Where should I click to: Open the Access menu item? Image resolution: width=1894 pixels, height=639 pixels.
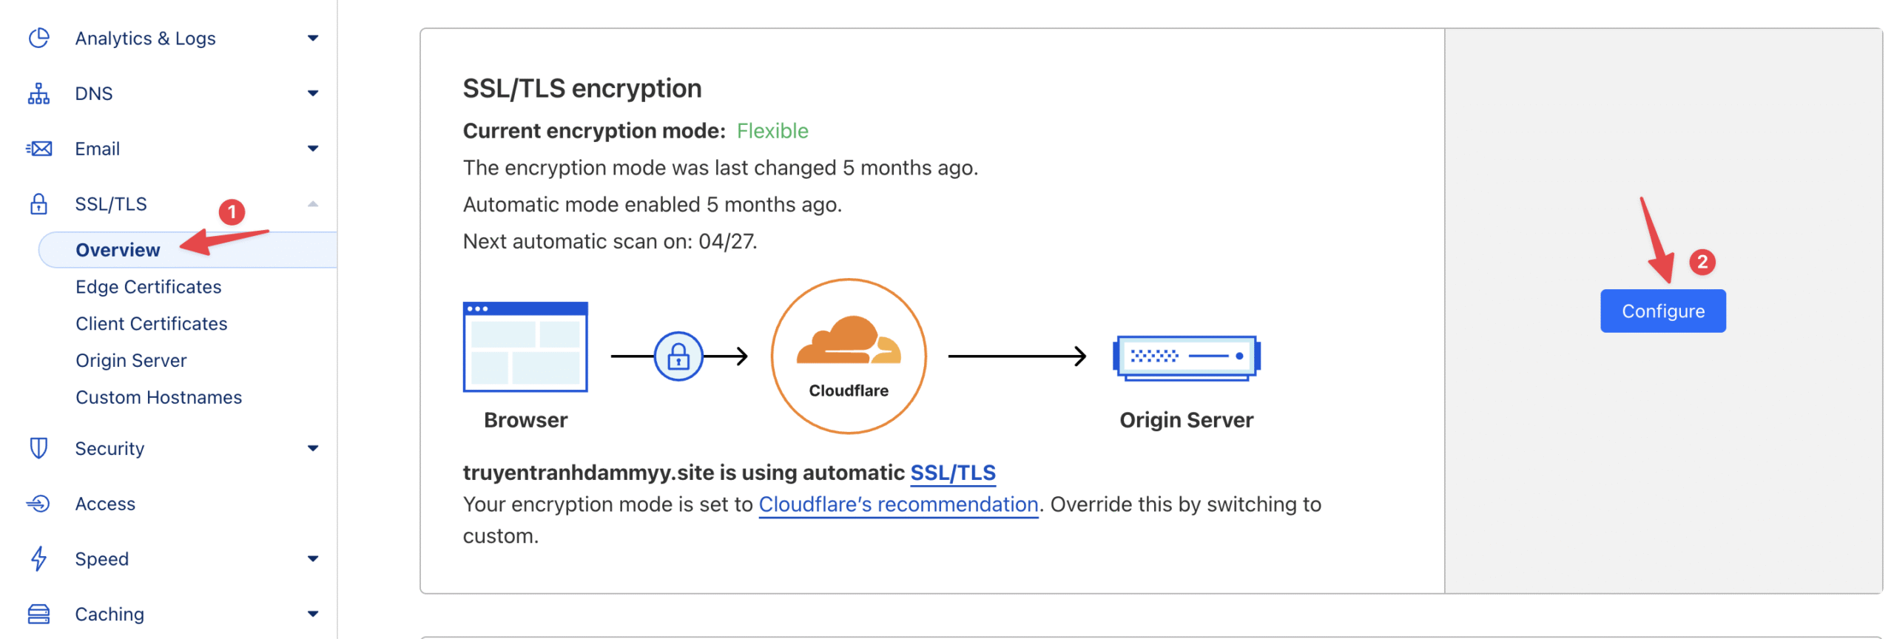tap(105, 504)
